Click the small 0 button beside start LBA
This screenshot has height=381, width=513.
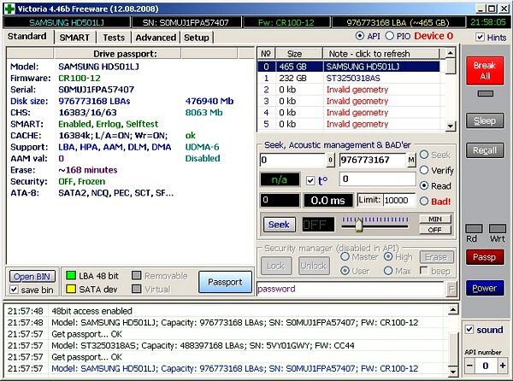click(330, 160)
